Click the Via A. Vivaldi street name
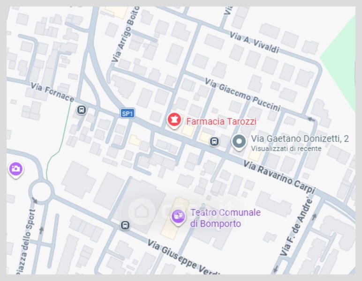This screenshot has width=362, height=281. 255,42
